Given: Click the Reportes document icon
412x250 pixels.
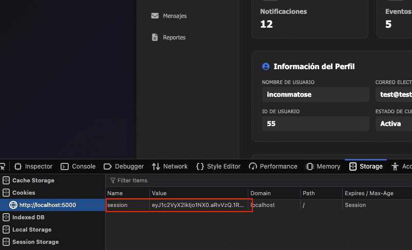Looking at the screenshot, I should point(154,37).
